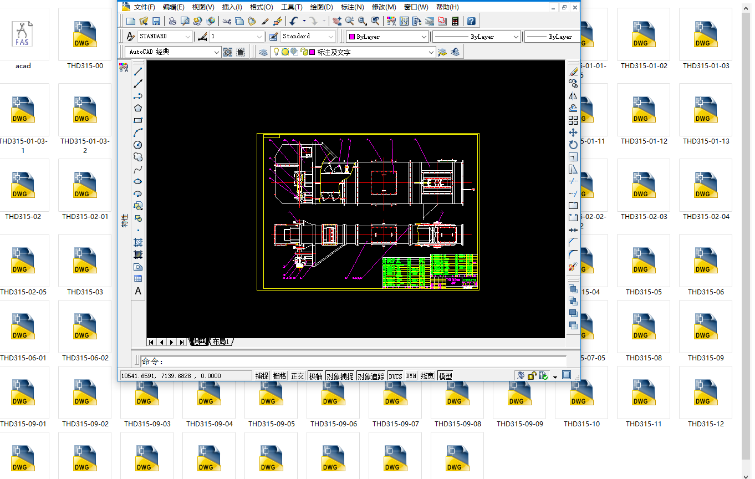
Task: Select the Erase tool
Action: point(573,72)
